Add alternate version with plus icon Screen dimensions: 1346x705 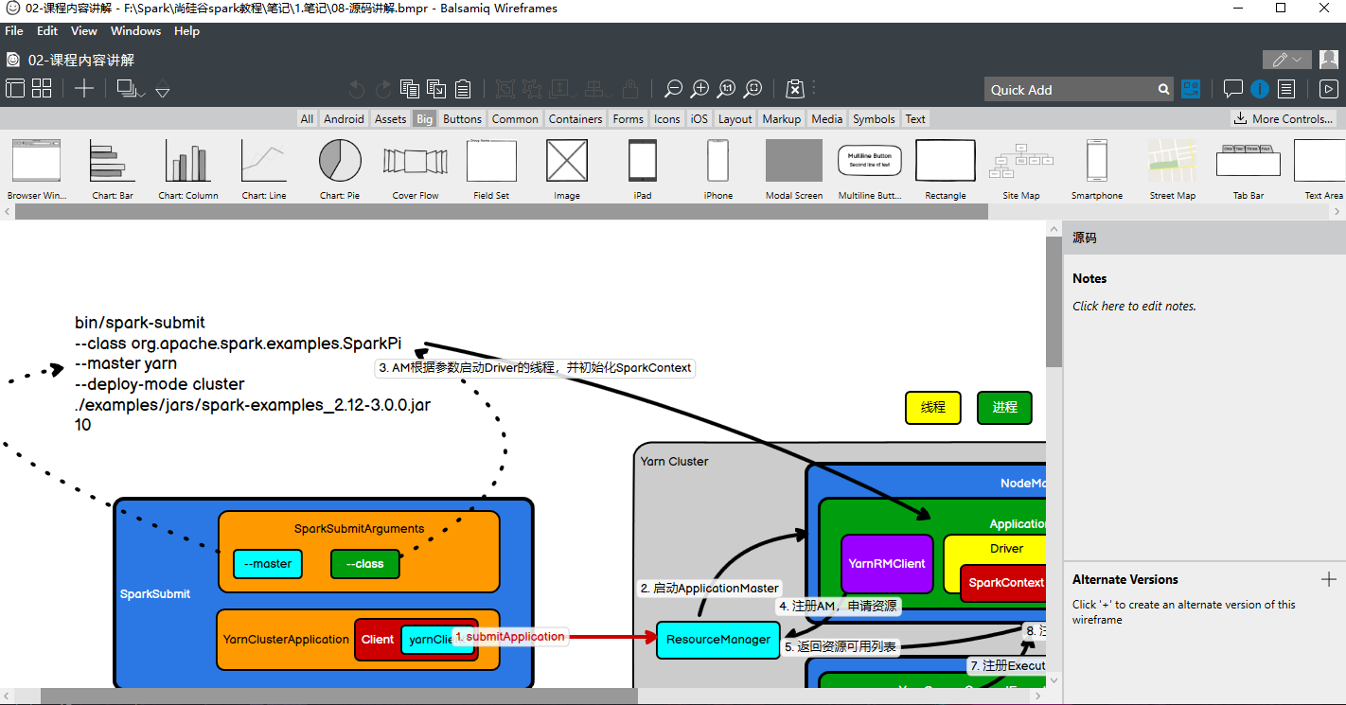pos(1328,579)
